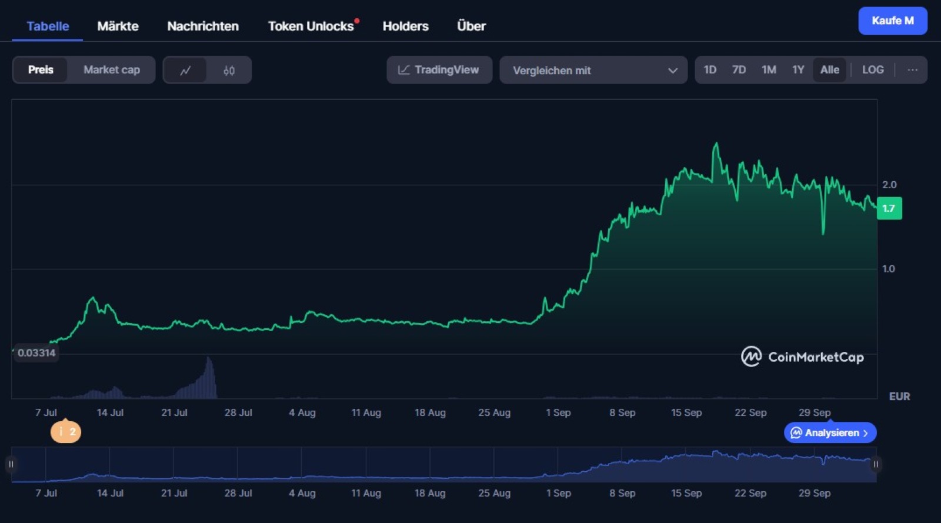Select the 7D time range
This screenshot has width=941, height=523.
[739, 70]
